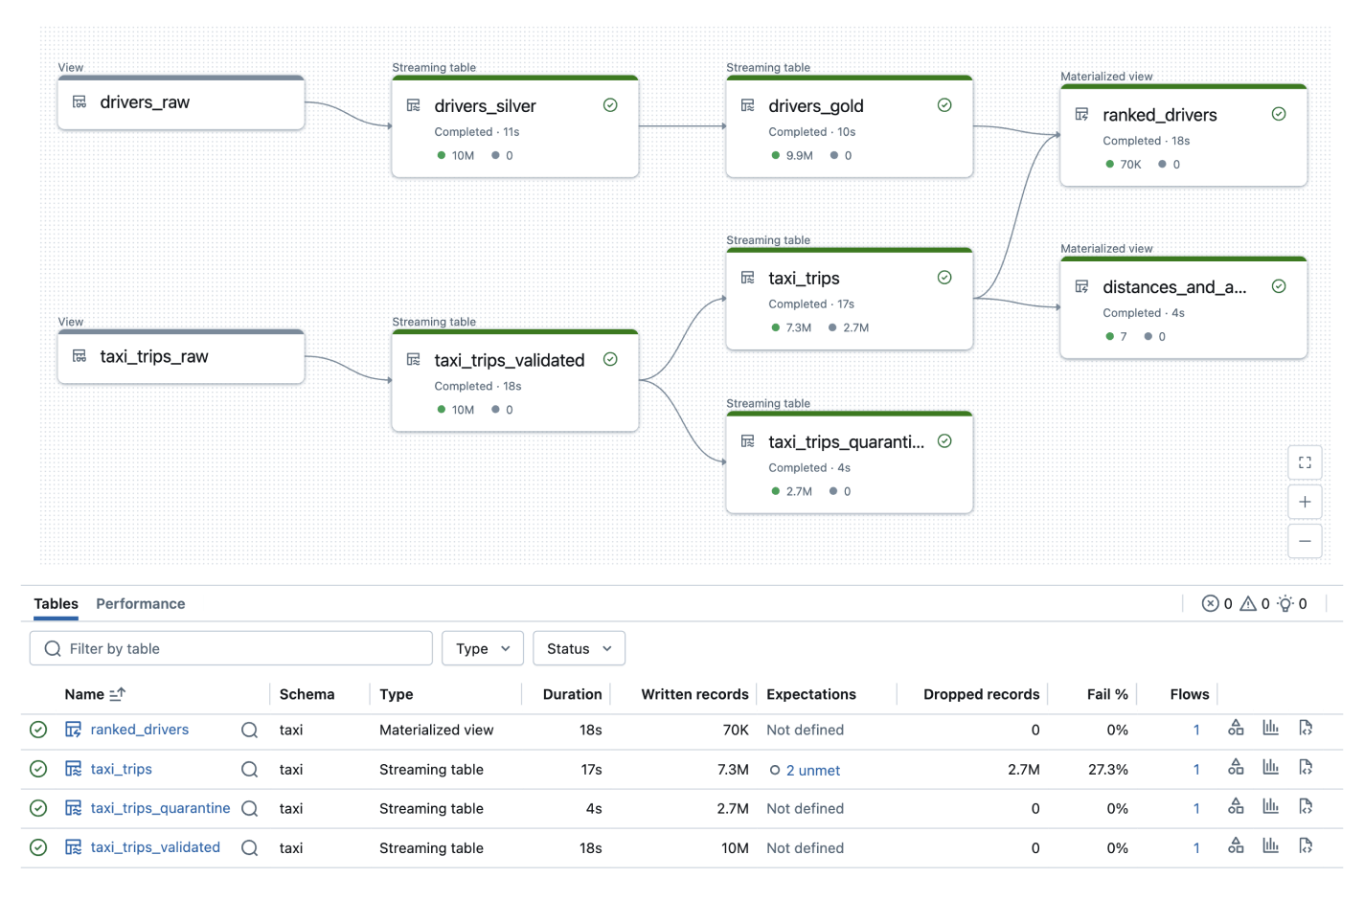Screen dimensions: 1364x900
Task: Open source code file icon for taxi_trips_quarantine row
Action: pos(1305,807)
